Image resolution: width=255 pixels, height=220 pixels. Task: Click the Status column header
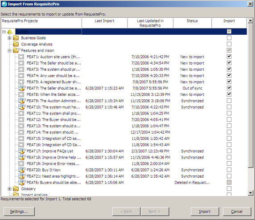click(x=192, y=23)
